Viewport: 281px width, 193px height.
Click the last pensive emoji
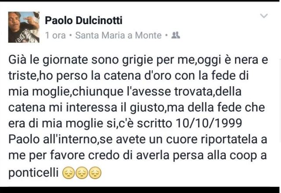95,173
